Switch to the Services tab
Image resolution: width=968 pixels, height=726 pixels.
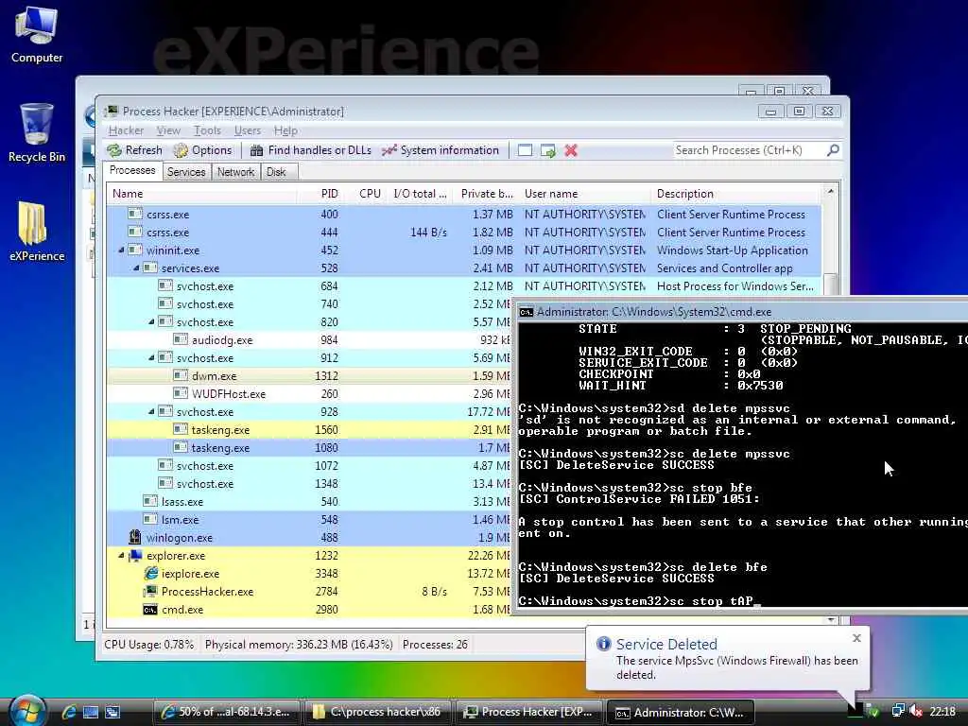click(x=186, y=172)
